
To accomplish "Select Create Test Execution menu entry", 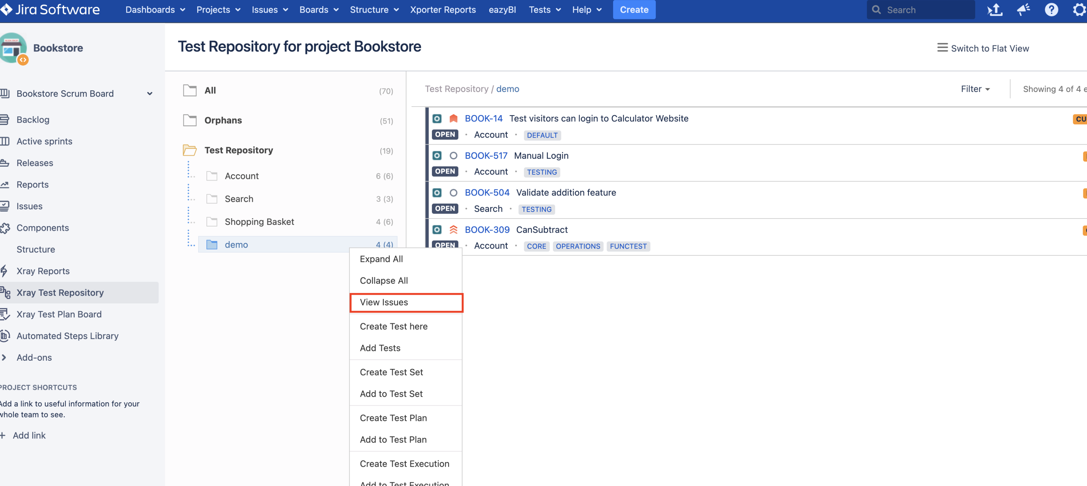I will [x=405, y=464].
